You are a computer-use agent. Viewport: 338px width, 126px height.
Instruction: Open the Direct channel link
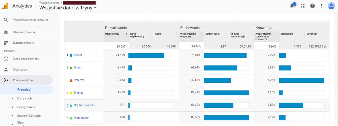(78, 67)
